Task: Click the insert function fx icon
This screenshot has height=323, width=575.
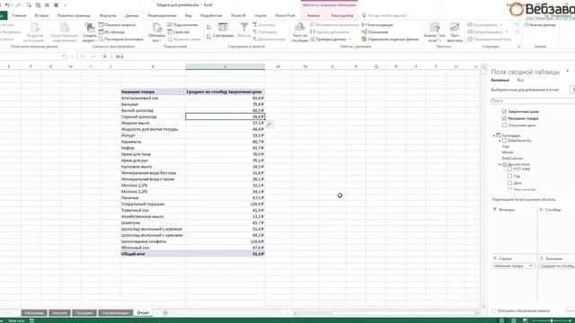Action: [x=104, y=57]
